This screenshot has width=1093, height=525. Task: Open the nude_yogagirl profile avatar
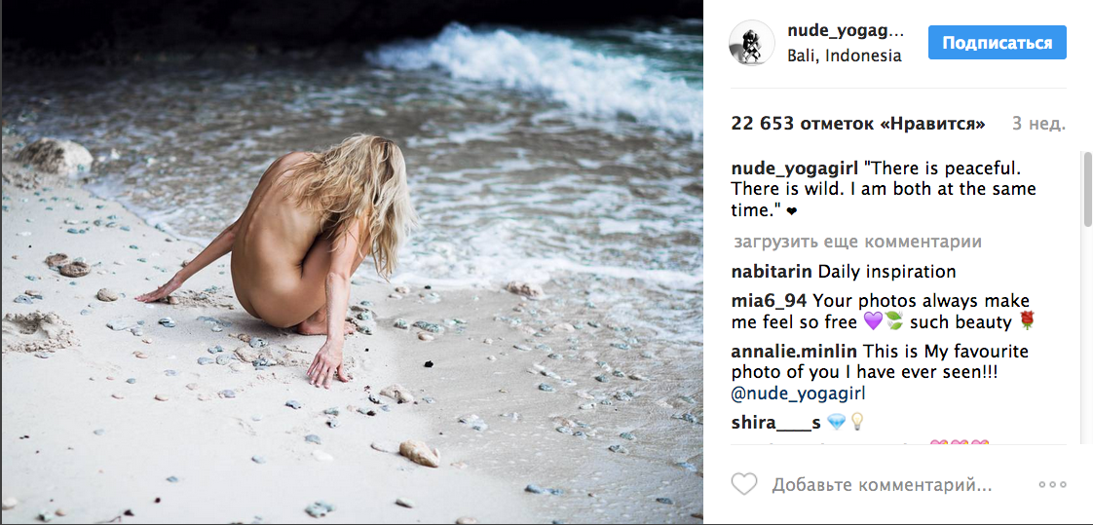[751, 43]
